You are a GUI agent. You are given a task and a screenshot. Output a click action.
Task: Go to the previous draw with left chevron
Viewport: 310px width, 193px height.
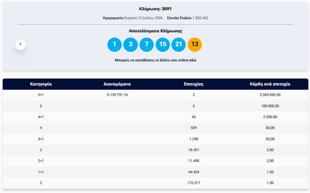click(20, 45)
